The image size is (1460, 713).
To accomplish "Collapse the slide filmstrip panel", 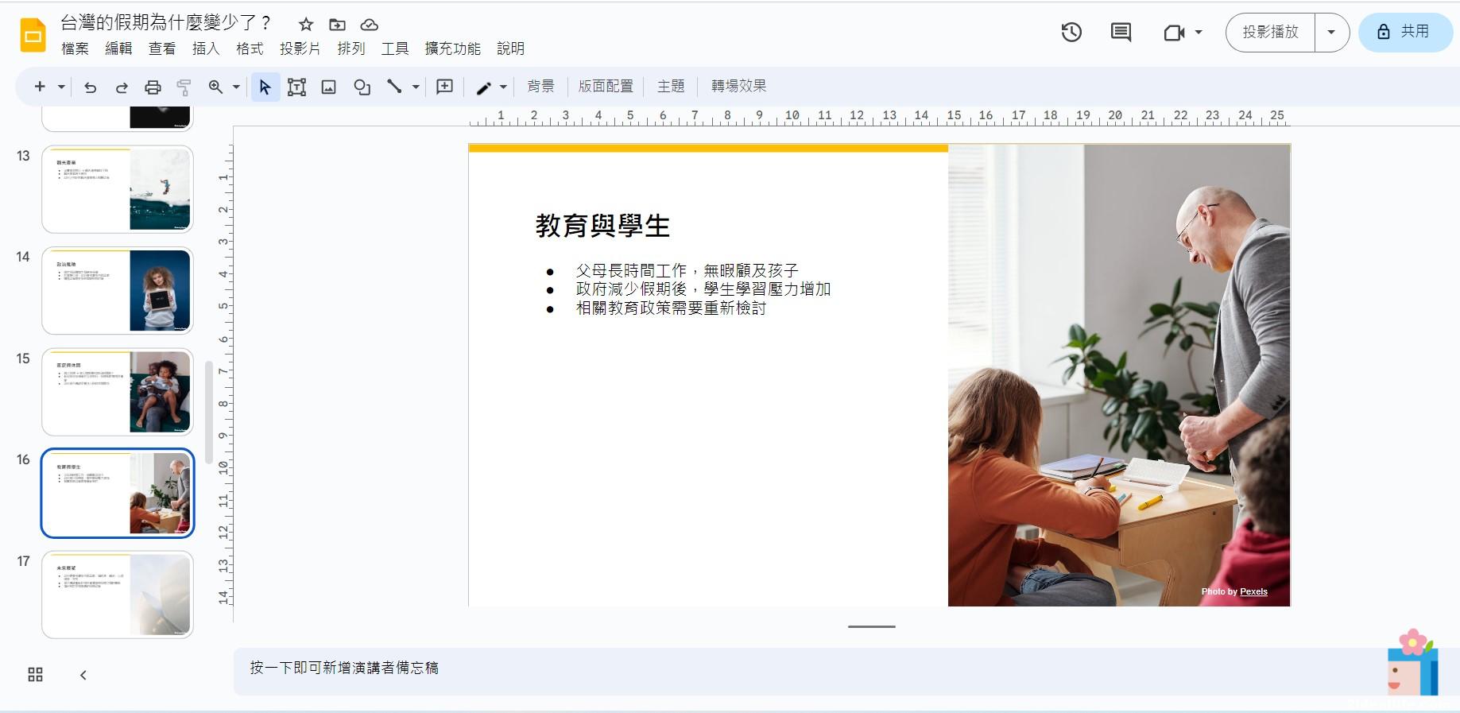I will tap(83, 675).
